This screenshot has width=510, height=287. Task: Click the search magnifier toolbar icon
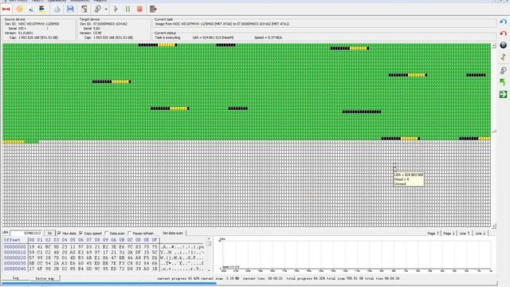(x=97, y=9)
